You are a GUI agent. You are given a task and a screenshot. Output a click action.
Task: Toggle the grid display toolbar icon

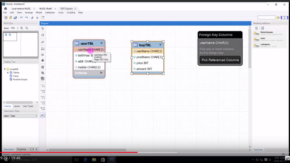point(32,18)
